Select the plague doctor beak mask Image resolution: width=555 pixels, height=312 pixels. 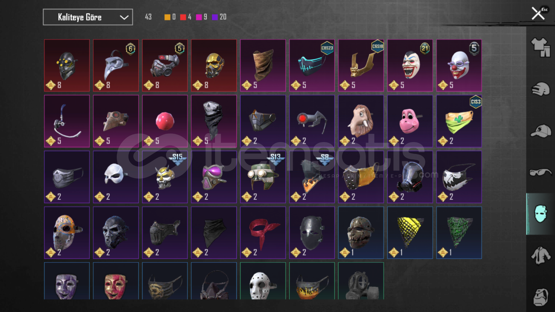tap(116, 66)
